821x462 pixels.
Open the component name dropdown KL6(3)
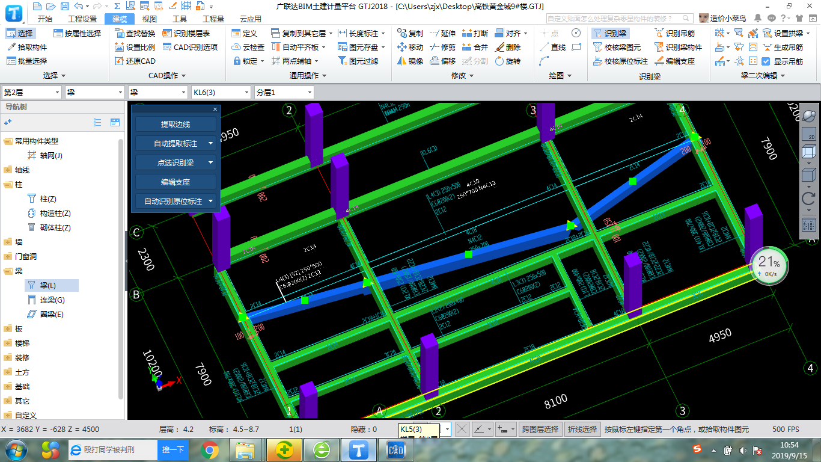pos(221,92)
